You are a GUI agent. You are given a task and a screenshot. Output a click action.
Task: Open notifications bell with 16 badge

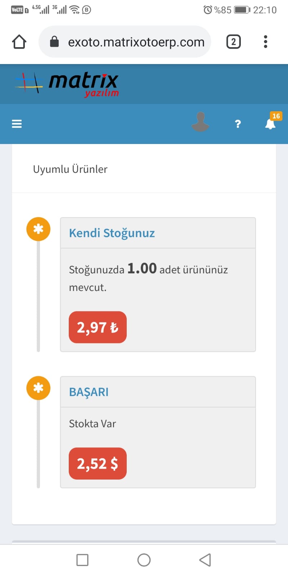pos(271,123)
